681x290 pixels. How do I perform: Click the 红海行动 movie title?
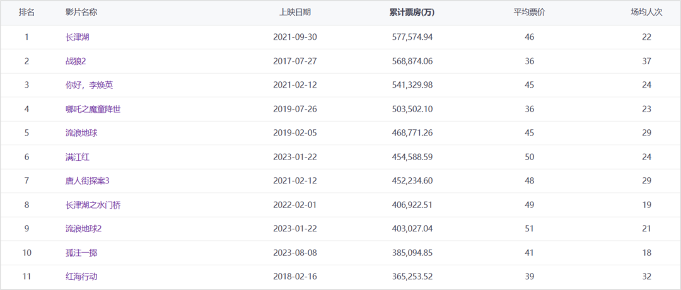(81, 277)
